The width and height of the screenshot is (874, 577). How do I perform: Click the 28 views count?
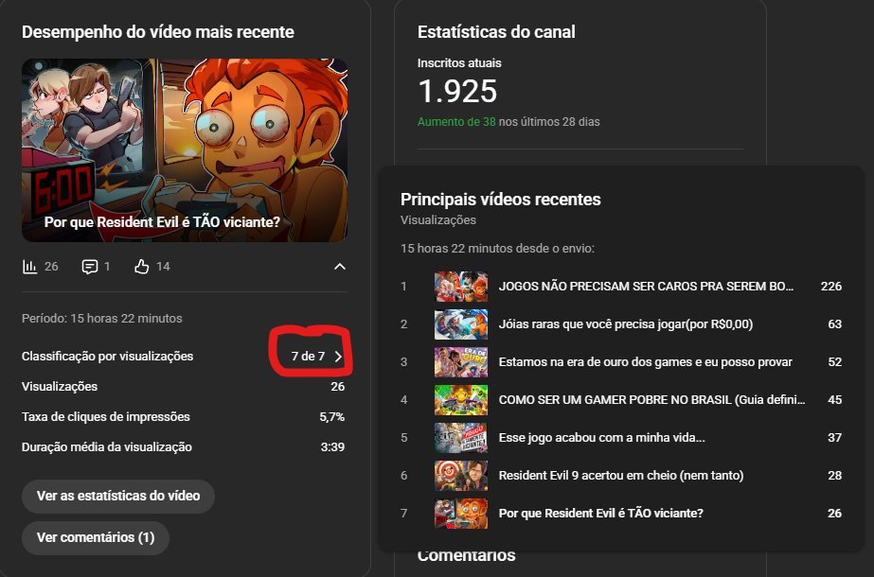pyautogui.click(x=834, y=476)
